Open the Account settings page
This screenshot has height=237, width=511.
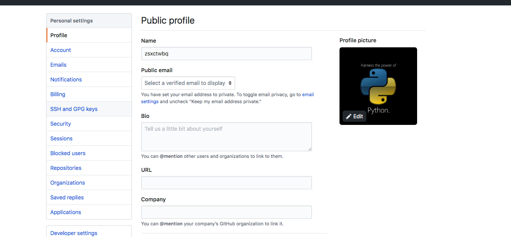pos(89,50)
